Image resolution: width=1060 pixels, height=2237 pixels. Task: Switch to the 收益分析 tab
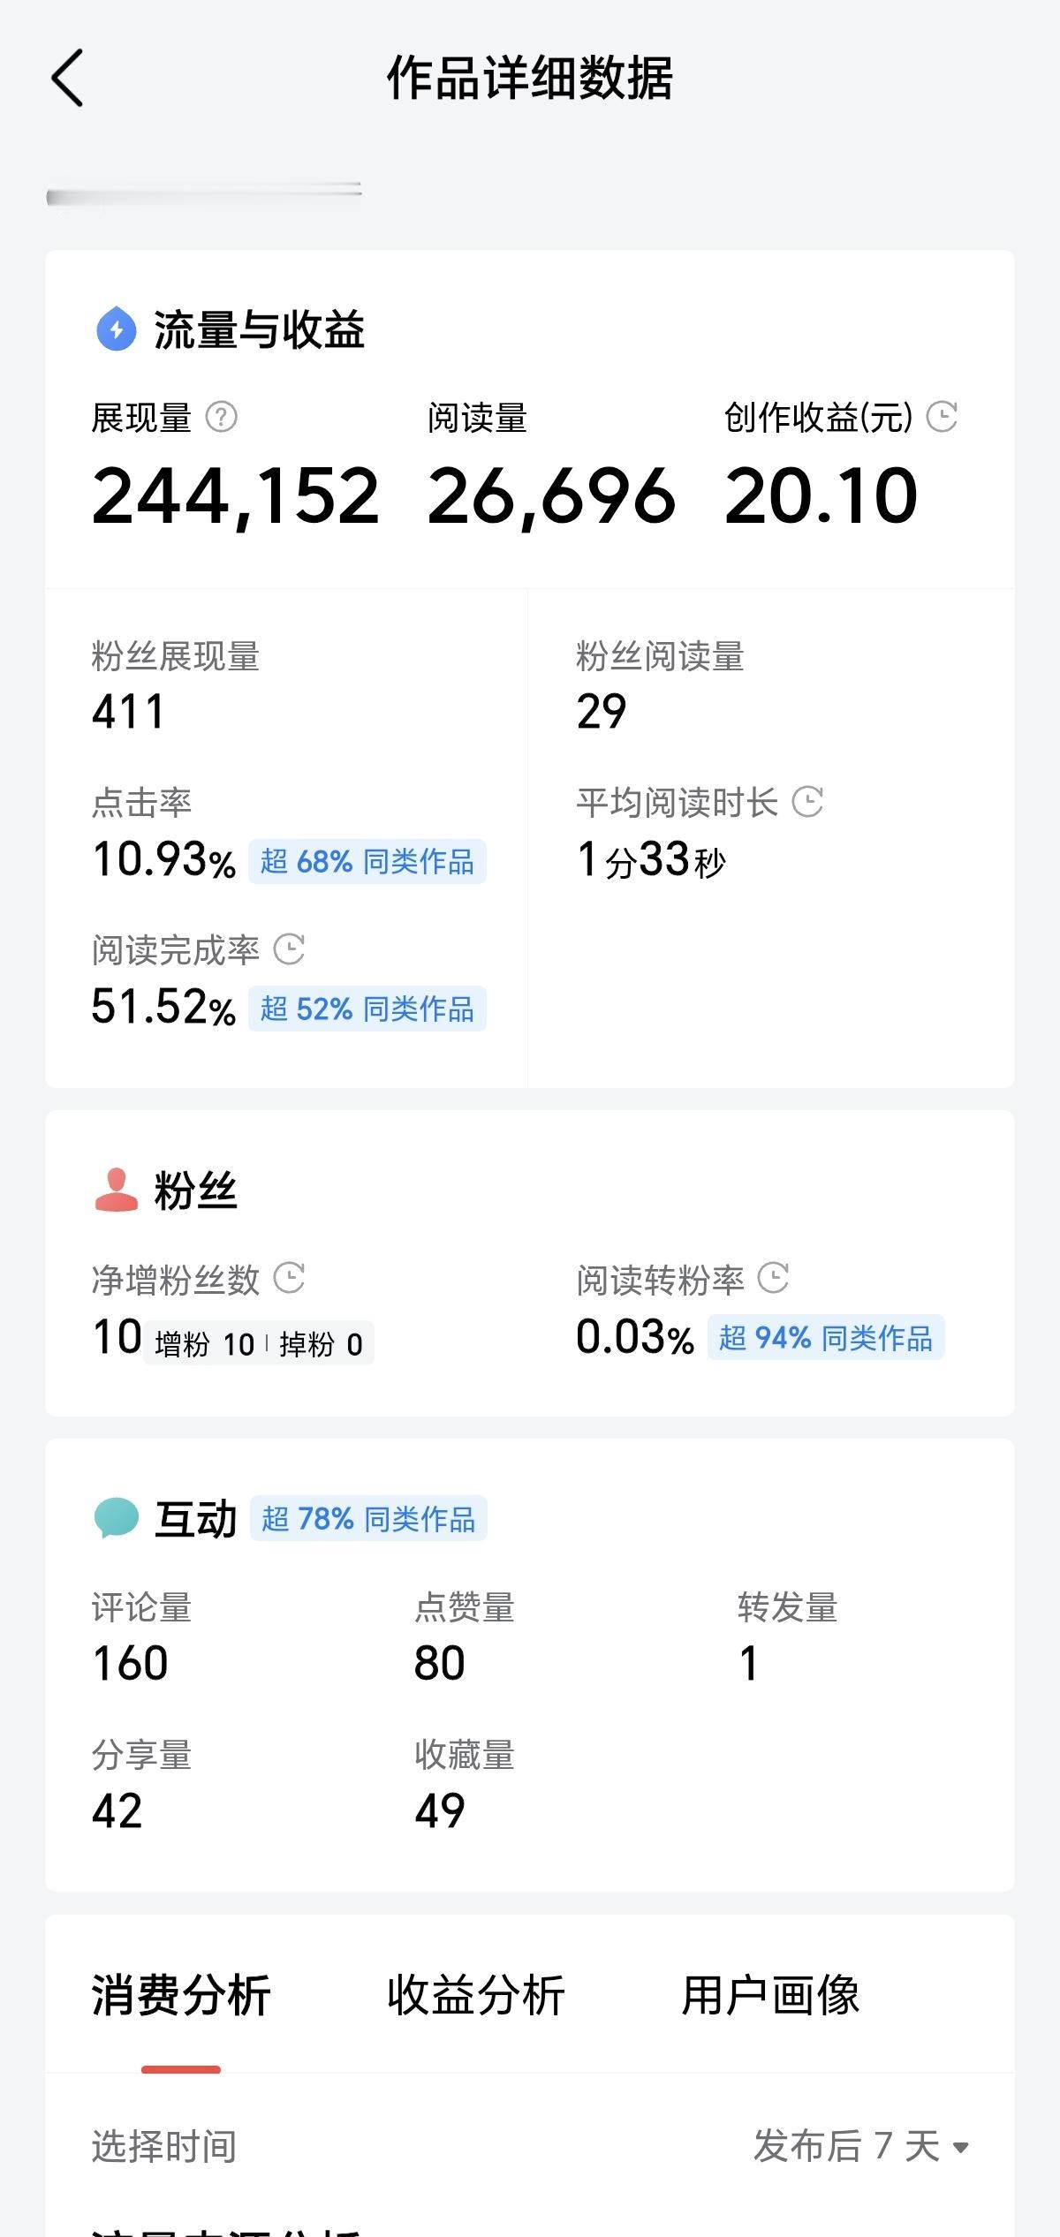point(476,1996)
